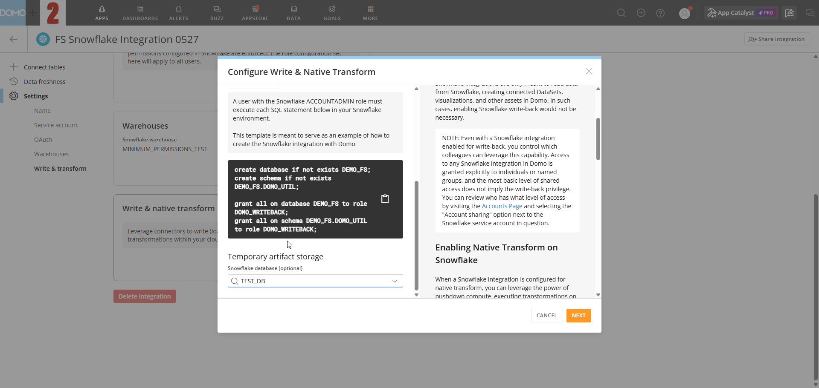Click the help pane scroll down arrow
The image size is (819, 388).
[598, 295]
